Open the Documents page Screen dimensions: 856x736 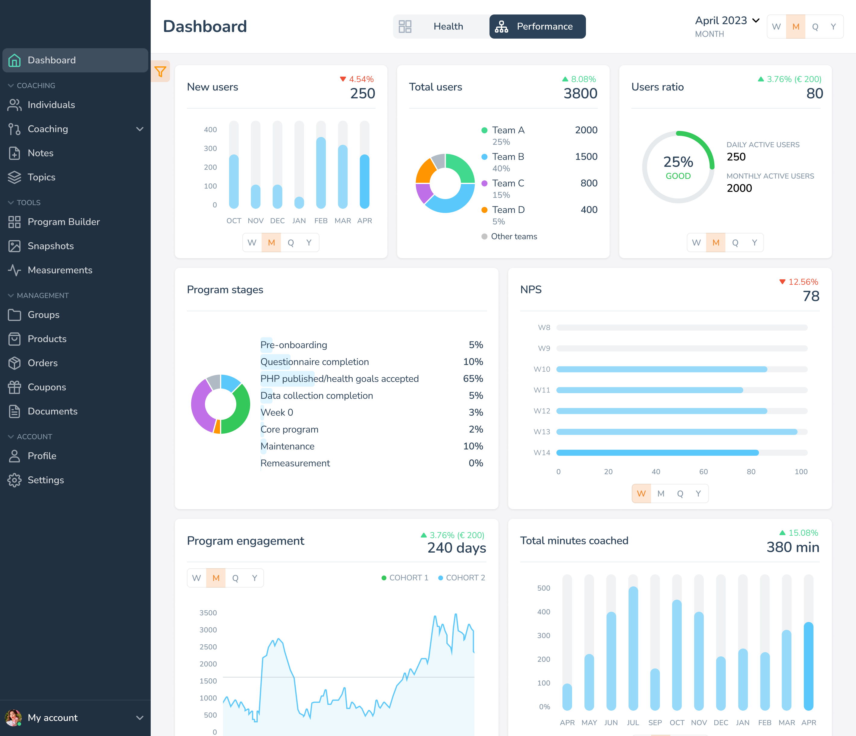(x=52, y=411)
